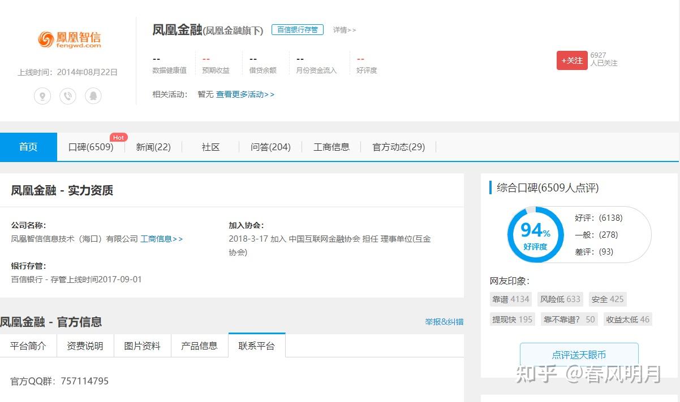Click the 一般: (278) count

click(596, 234)
